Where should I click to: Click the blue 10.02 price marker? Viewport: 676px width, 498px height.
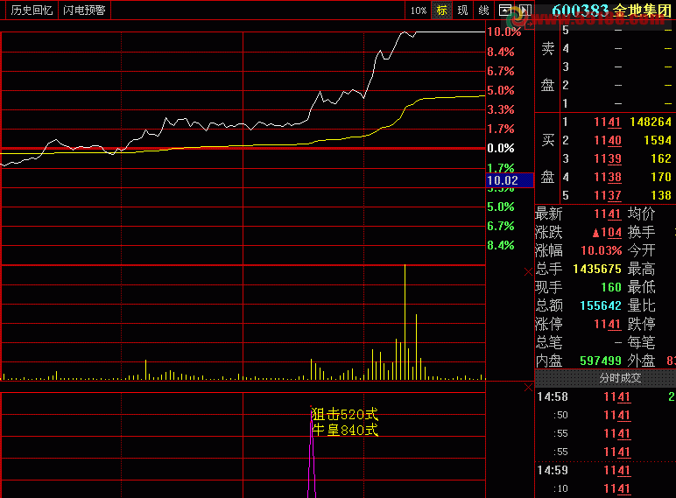[x=510, y=180]
